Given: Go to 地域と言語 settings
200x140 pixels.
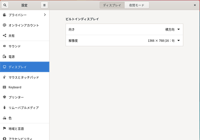Looking at the screenshot, I should click(x=16, y=129).
